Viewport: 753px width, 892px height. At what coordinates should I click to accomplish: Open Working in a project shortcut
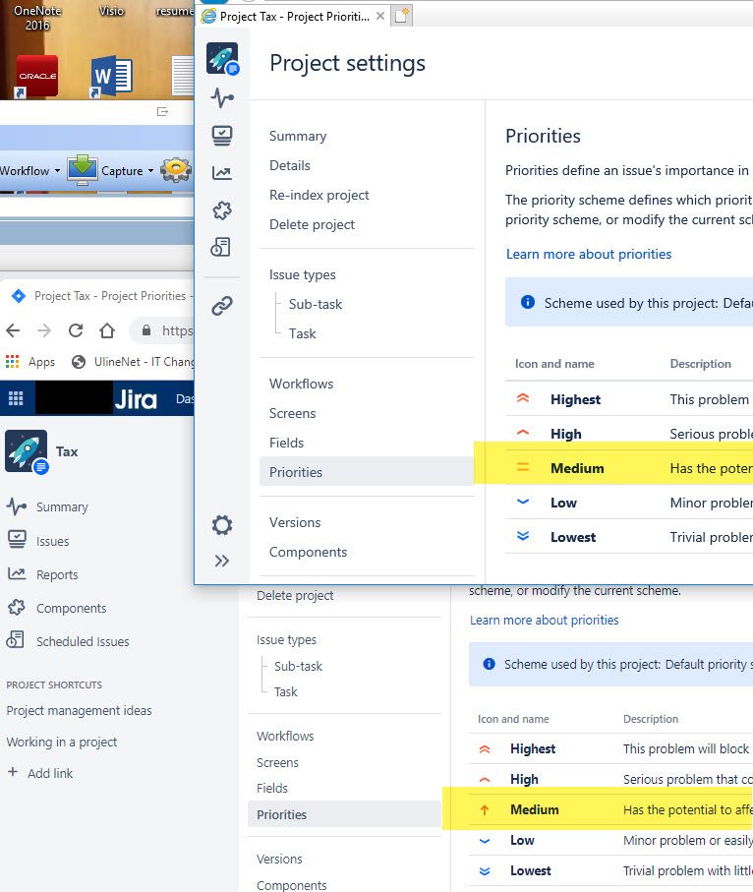pos(61,742)
